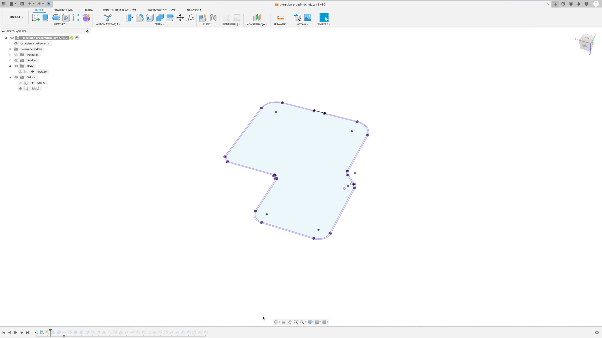Click the Insert Derive link icon
This screenshot has height=338, width=602.
(298, 18)
